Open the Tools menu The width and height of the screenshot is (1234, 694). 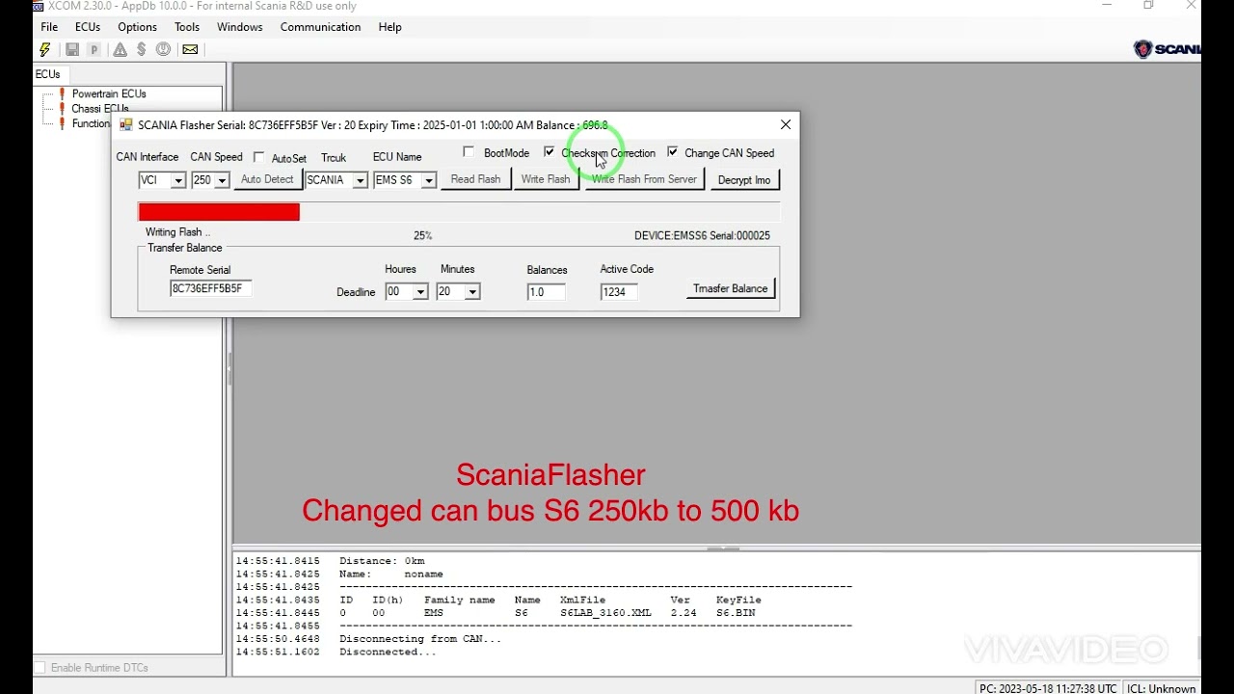click(x=187, y=27)
